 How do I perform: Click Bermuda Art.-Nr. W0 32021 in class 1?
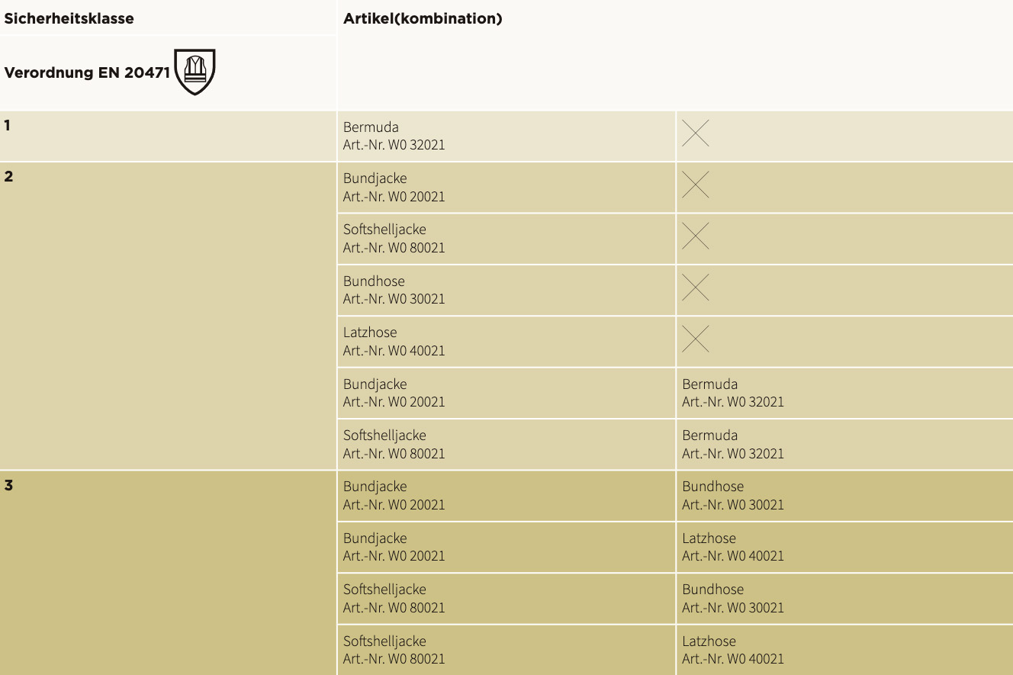click(394, 136)
